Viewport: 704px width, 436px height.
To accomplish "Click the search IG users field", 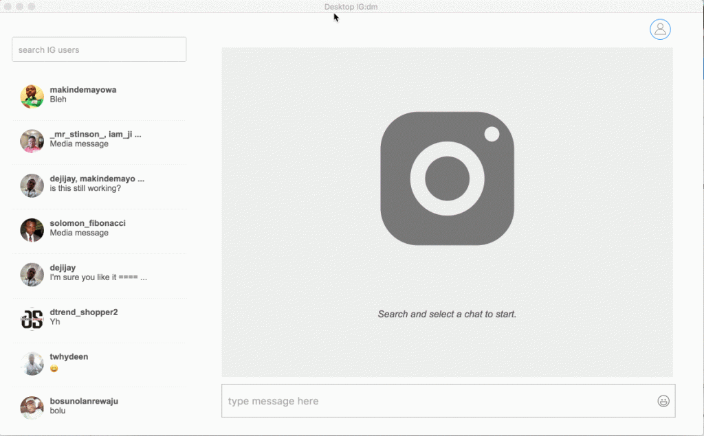I will (98, 49).
